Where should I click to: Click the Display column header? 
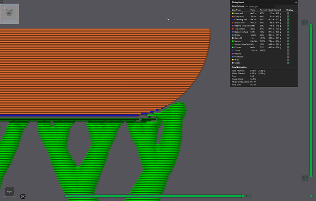coord(289,10)
